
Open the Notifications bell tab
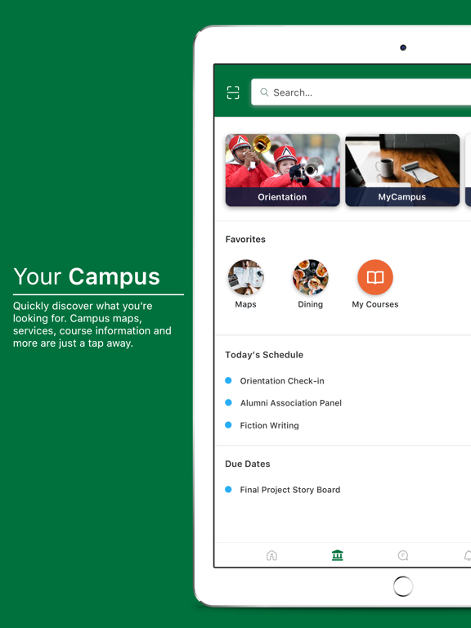468,555
